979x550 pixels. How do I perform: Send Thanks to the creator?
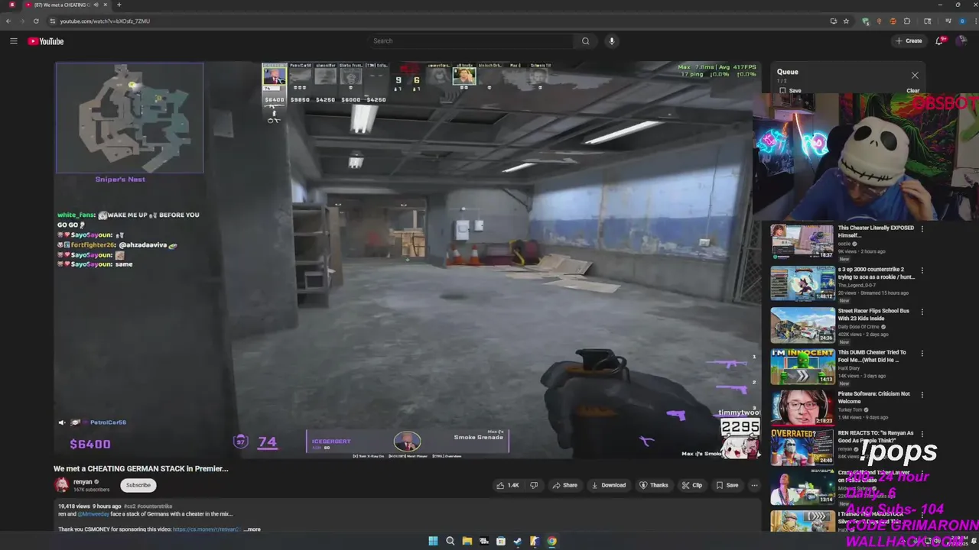pos(654,485)
